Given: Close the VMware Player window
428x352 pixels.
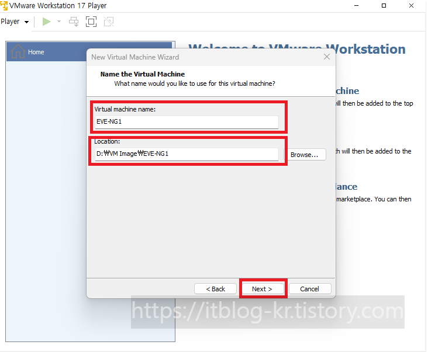Looking at the screenshot, I should (x=412, y=5).
